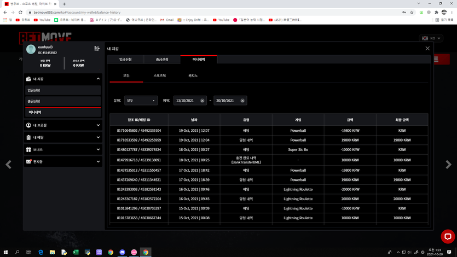
Task: Select the Sportsbook sub-tab
Action: coord(160,75)
